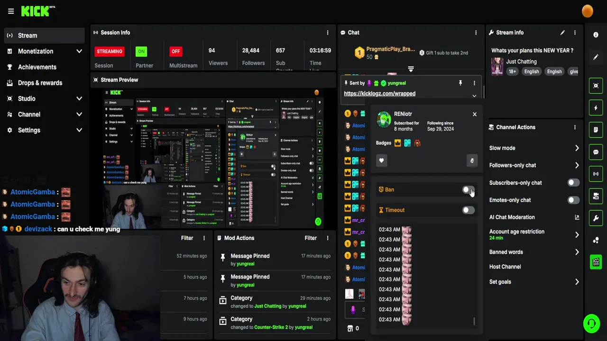Image resolution: width=607 pixels, height=341 pixels.
Task: Click the clapperboard icon in right sidebar
Action: (x=596, y=261)
